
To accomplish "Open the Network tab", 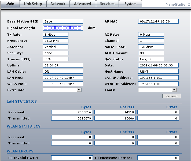I will click(58, 4).
